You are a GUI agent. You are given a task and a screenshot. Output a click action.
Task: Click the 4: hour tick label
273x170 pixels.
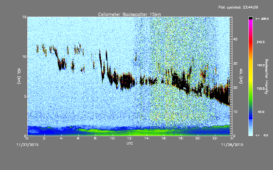pos(61,138)
